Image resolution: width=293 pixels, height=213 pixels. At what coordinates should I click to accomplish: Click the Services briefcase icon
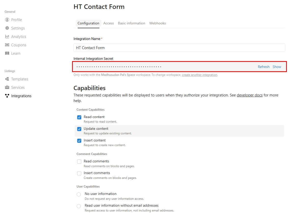pyautogui.click(x=7, y=88)
